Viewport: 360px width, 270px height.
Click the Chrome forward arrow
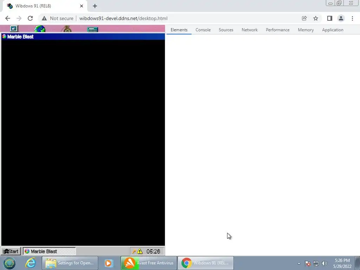(19, 18)
